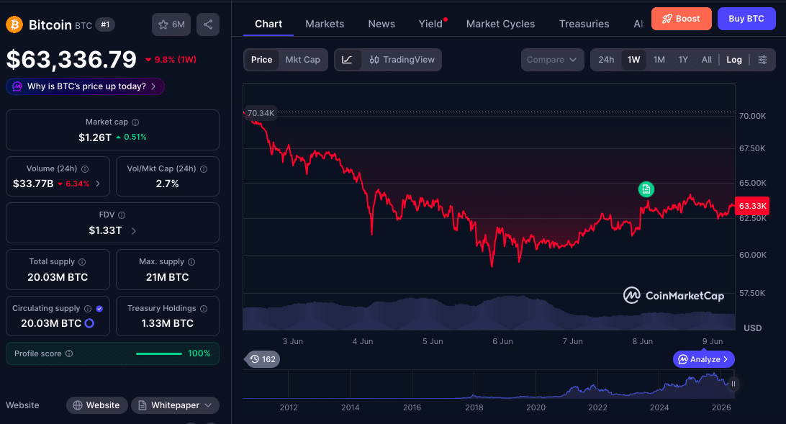Click the Total supply info icon
Screen dimensions: 786x424
pyautogui.click(x=82, y=261)
